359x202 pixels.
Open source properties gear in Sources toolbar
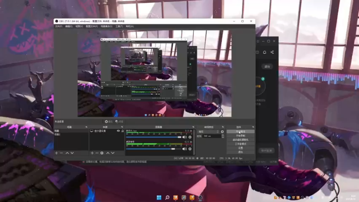[102, 153]
